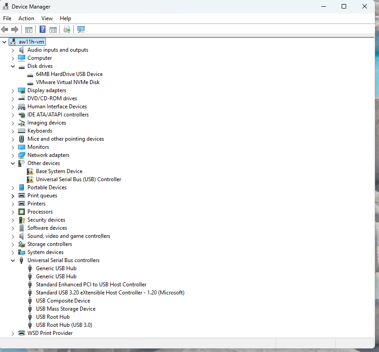Expand the Printers category

pos(13,204)
